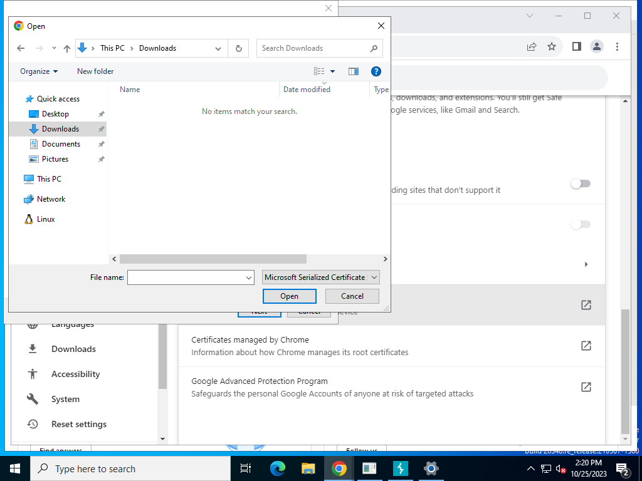Viewport: 642px width, 481px height.
Task: Change view layout icon
Action: pyautogui.click(x=319, y=71)
